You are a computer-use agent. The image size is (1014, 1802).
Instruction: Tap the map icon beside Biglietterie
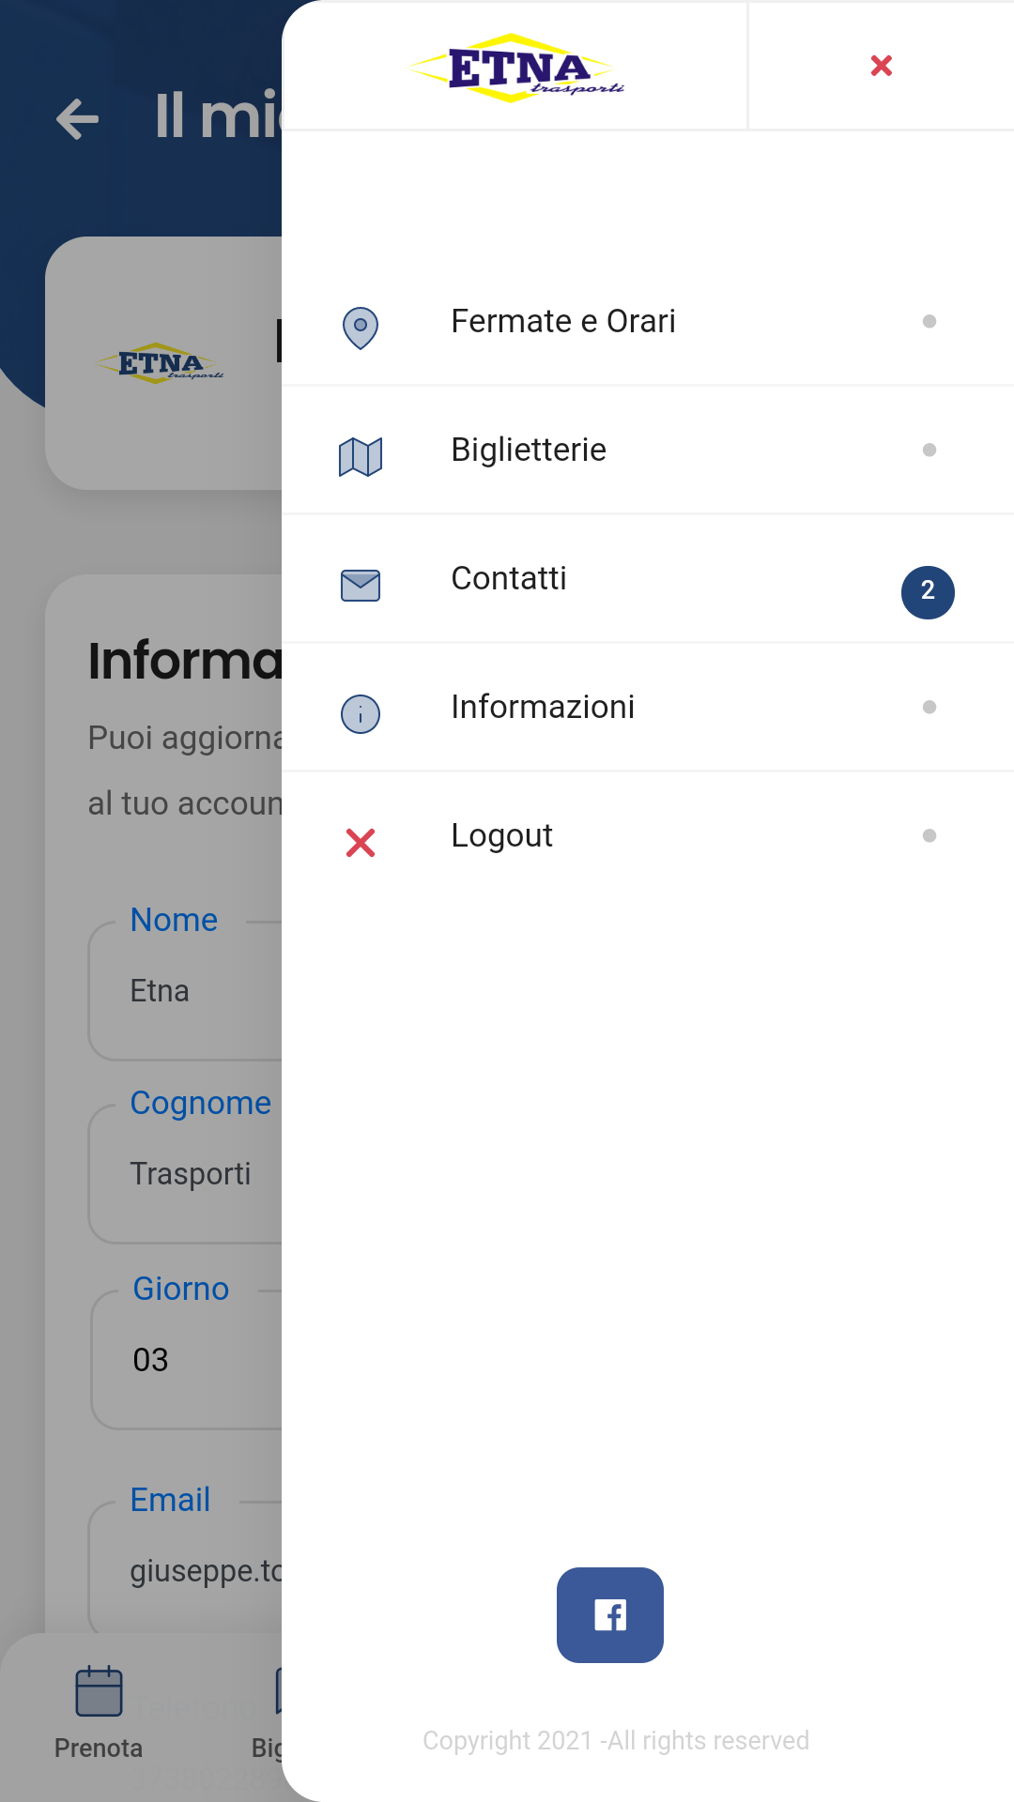[x=361, y=457]
